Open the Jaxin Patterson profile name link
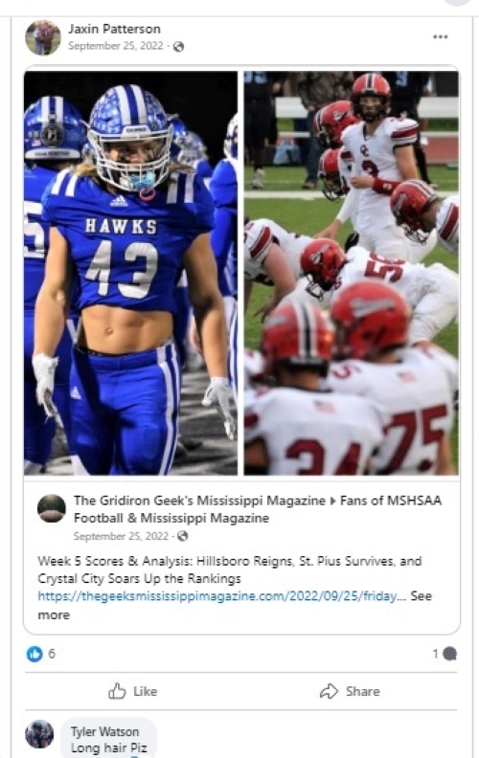This screenshot has height=758, width=479. coord(114,29)
